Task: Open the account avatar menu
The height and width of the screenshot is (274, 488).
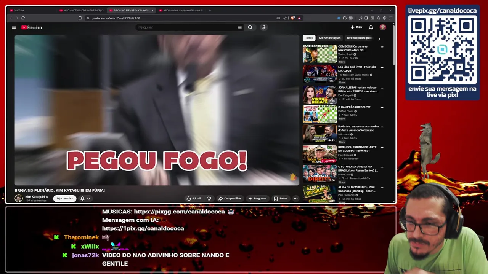Action: (383, 27)
